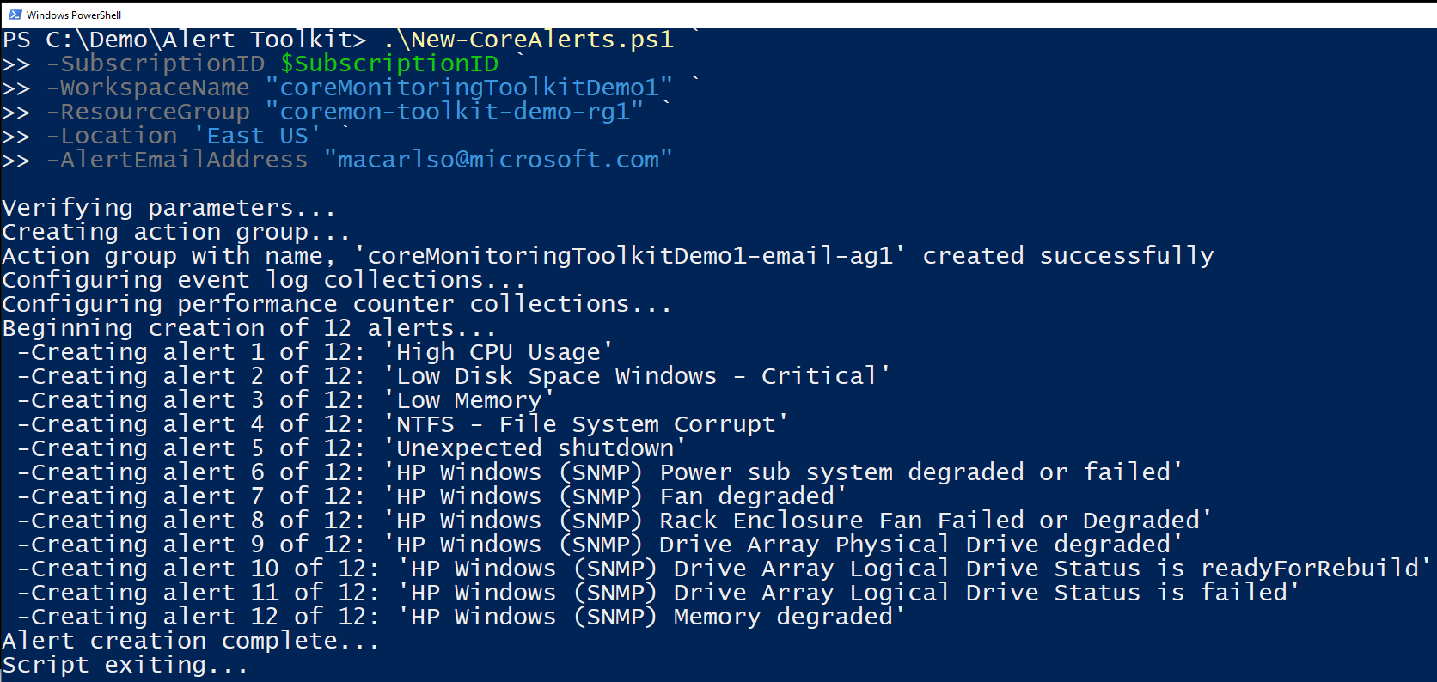Viewport: 1437px width, 682px height.
Task: Click the 'Configuring performance counter collections...' line
Action: point(337,304)
